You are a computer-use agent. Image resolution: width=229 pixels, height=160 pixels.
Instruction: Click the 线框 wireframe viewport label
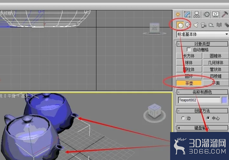(x=8, y=14)
